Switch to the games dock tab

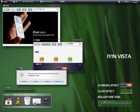[x=34, y=94]
